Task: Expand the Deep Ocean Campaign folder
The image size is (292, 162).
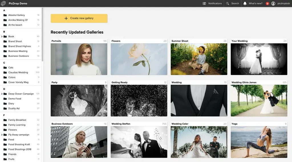Action: 2,94
